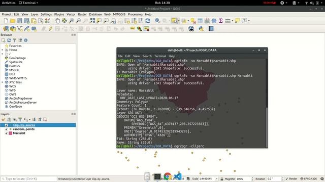Open the Processing Toolbox gear icon
The width and height of the screenshot is (325, 182).
[214, 21]
